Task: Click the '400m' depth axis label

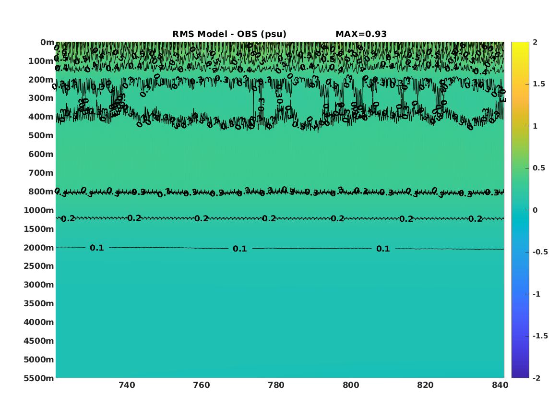Action: 41,117
